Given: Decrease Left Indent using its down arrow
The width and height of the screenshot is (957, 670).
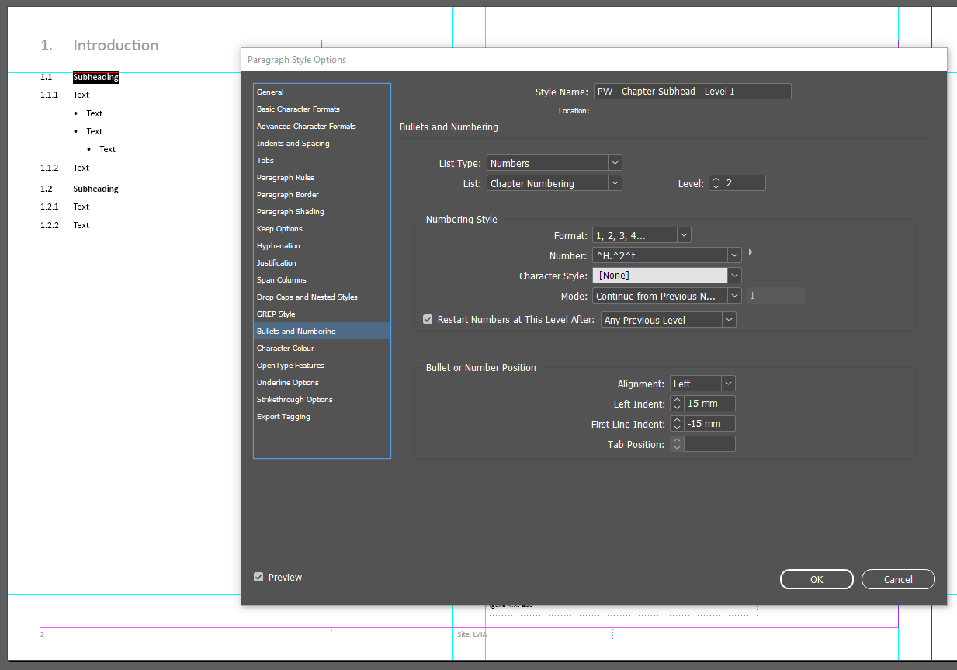Looking at the screenshot, I should tap(676, 406).
